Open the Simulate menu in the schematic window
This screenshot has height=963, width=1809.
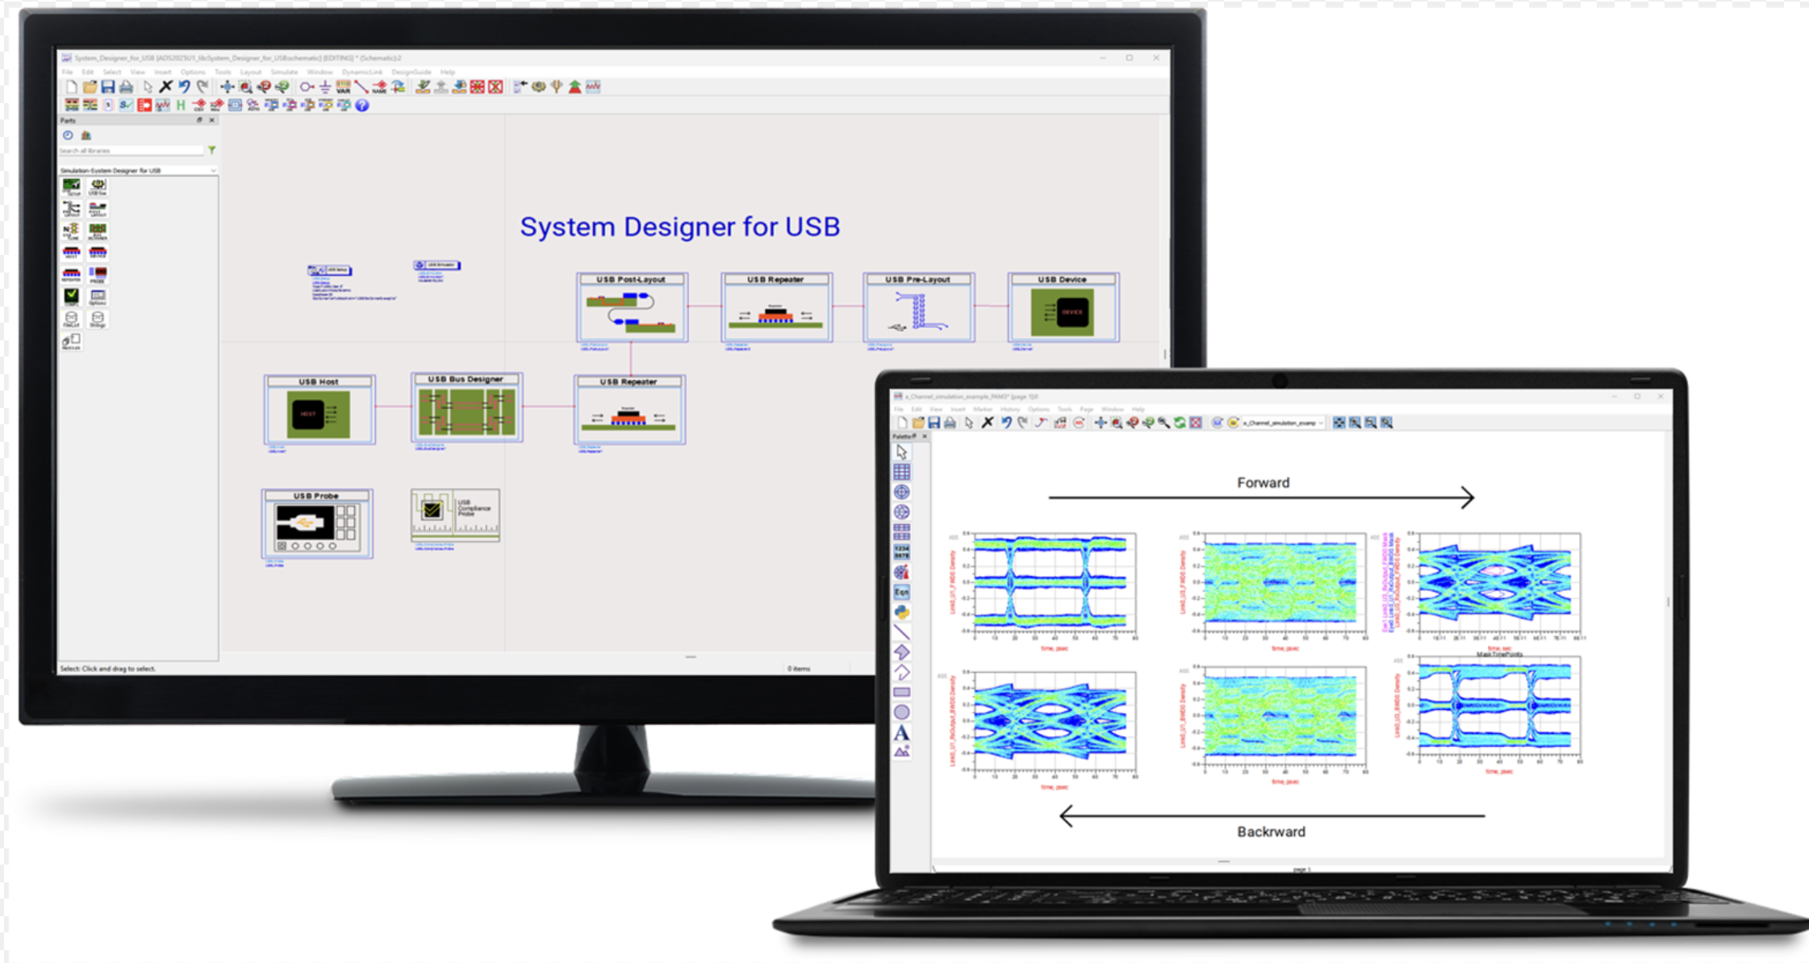pos(284,72)
